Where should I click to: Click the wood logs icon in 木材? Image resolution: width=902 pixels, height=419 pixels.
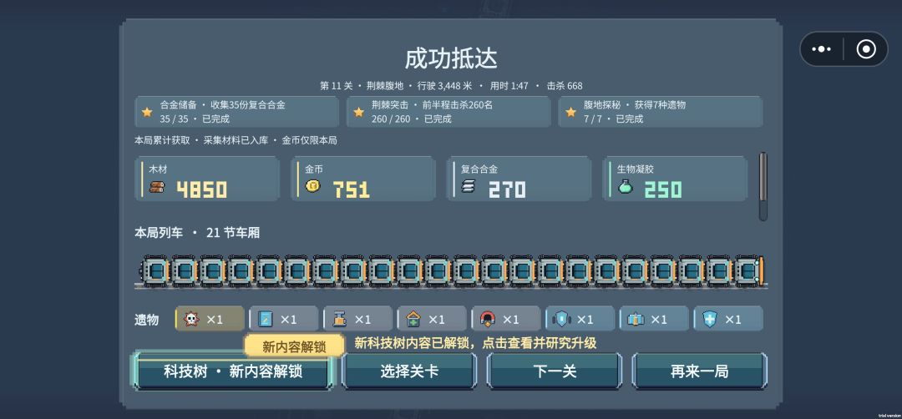tap(157, 187)
